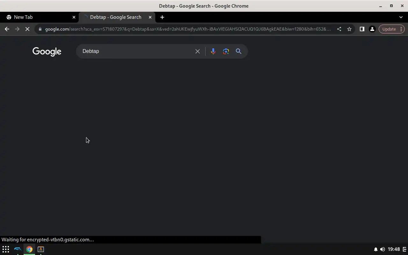The width and height of the screenshot is (408, 255).
Task: Open a new tab with the plus button
Action: [162, 17]
